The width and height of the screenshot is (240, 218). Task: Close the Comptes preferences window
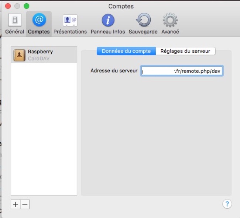(8, 6)
